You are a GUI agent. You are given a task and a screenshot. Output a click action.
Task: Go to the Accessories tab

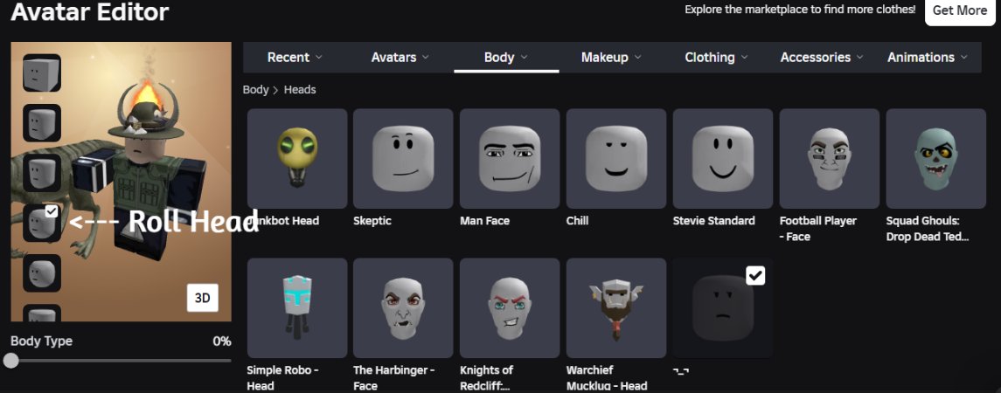[x=823, y=58]
